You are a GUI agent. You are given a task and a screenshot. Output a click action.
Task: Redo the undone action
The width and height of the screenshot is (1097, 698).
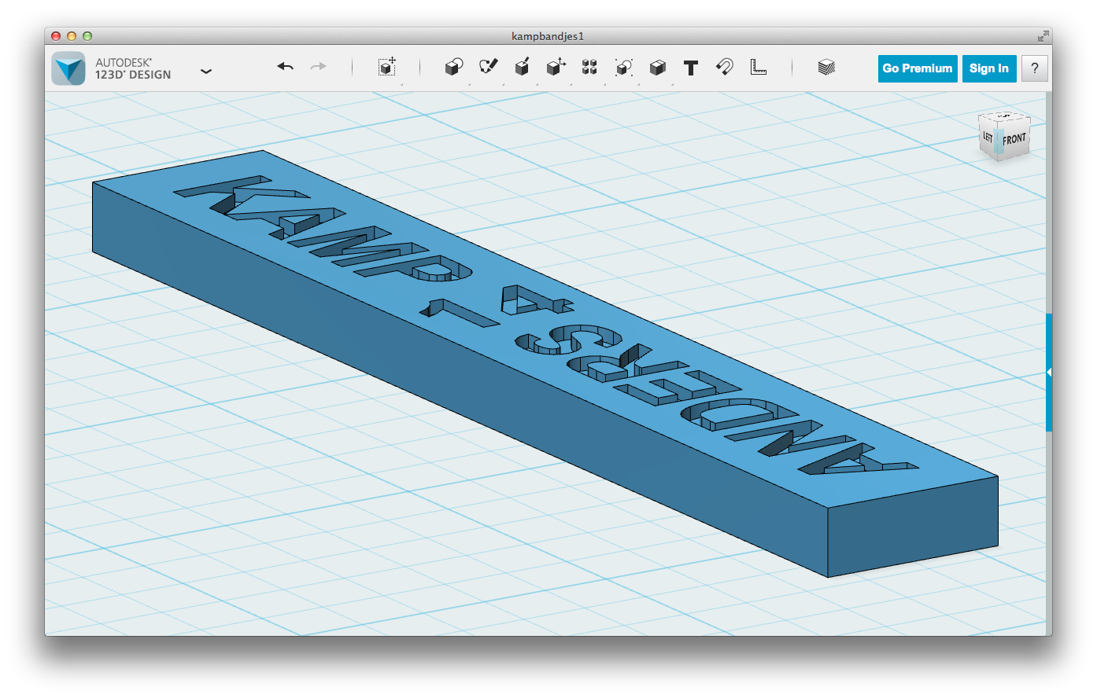(x=319, y=67)
